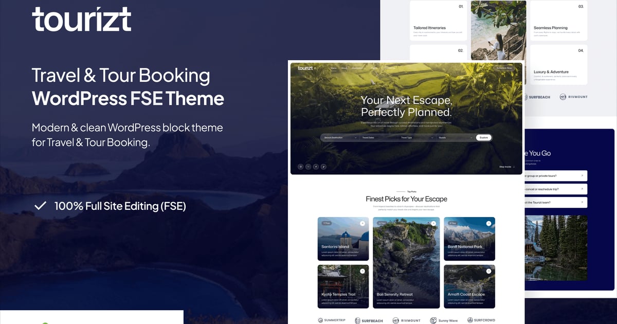Viewport: 617px width, 324px height.
Task: Click the Travel Dates field
Action: 379,138
